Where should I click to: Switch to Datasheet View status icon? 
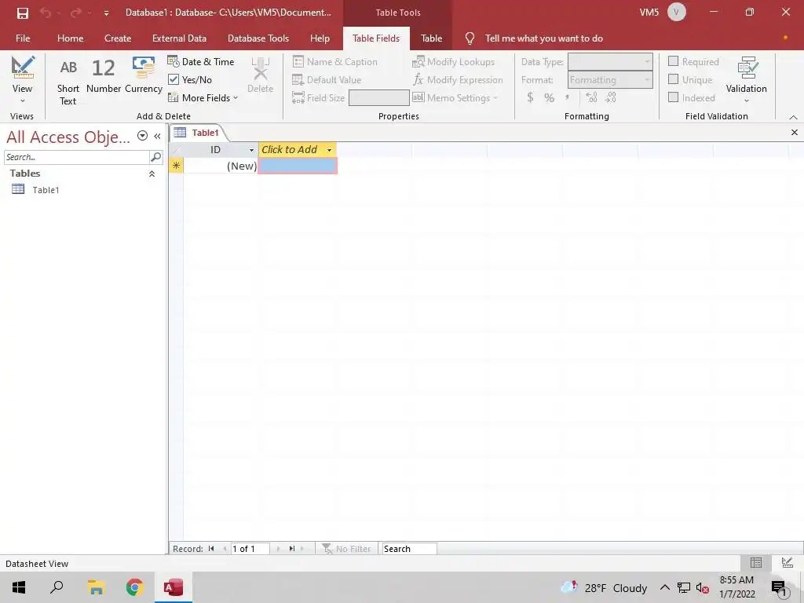756,562
